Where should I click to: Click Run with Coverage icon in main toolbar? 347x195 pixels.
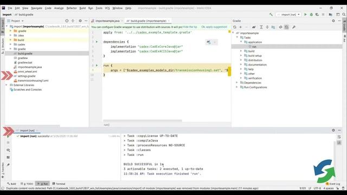[317, 15]
